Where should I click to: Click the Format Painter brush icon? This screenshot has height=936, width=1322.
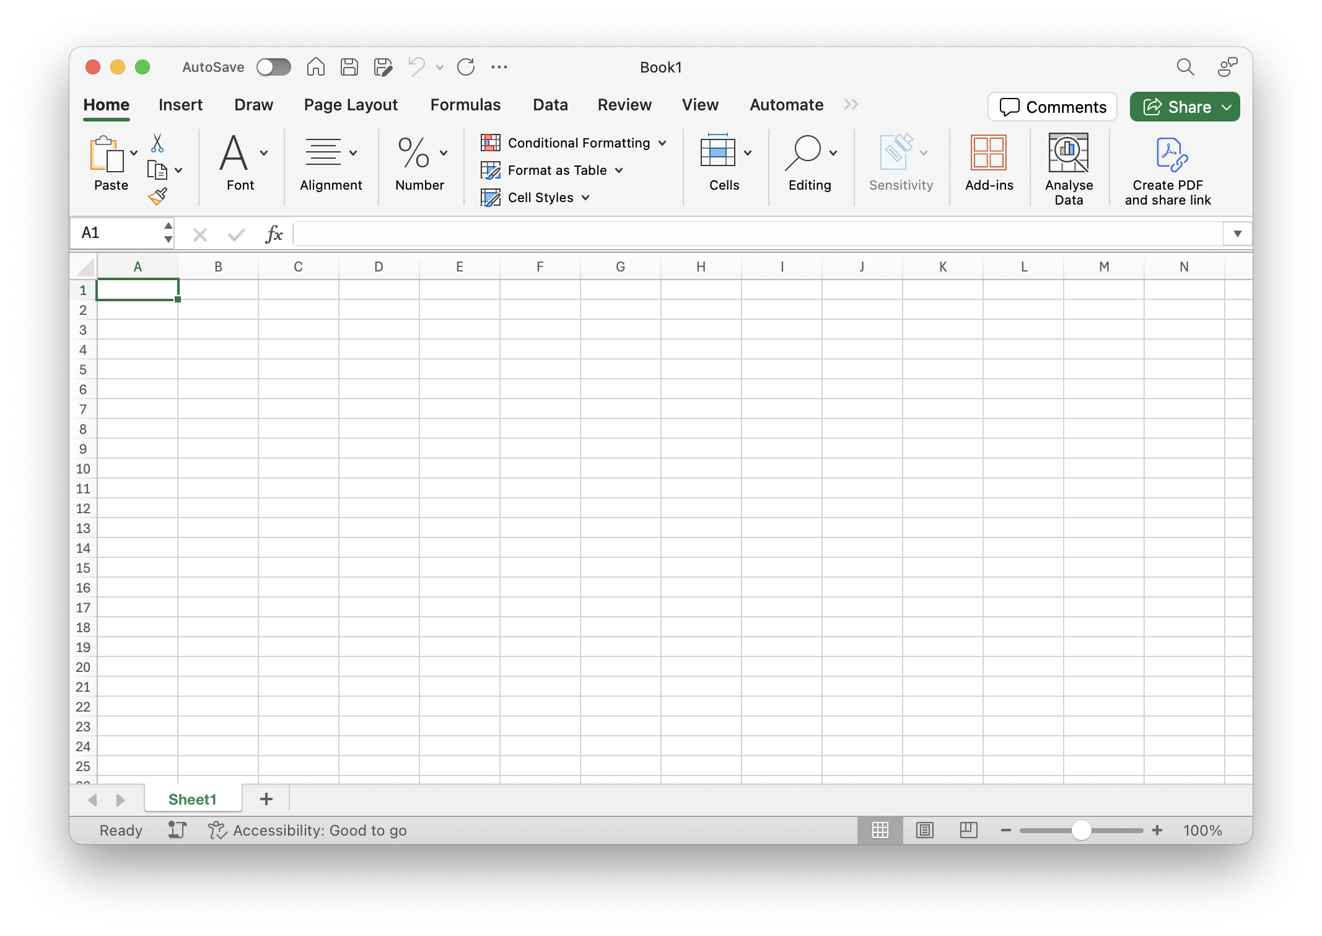point(157,196)
